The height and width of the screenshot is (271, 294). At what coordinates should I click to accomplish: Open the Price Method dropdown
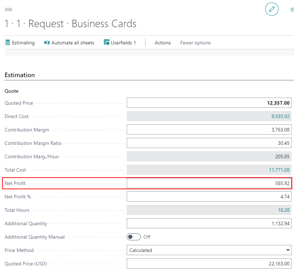coord(209,250)
